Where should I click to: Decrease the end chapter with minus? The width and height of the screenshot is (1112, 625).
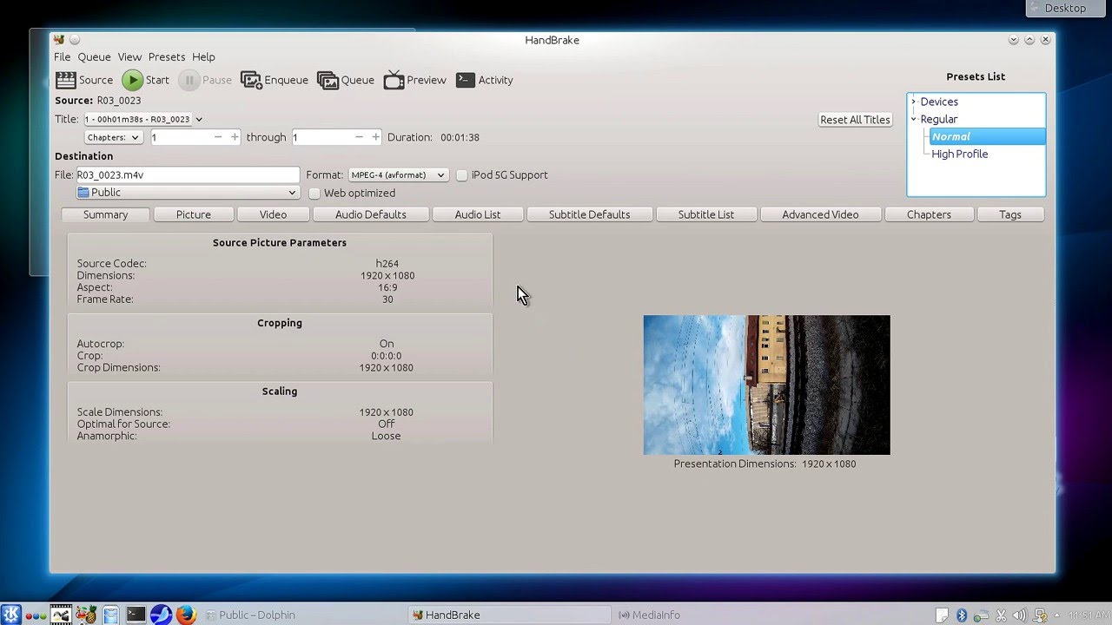358,137
